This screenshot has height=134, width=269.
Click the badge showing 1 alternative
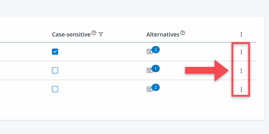tap(156, 69)
